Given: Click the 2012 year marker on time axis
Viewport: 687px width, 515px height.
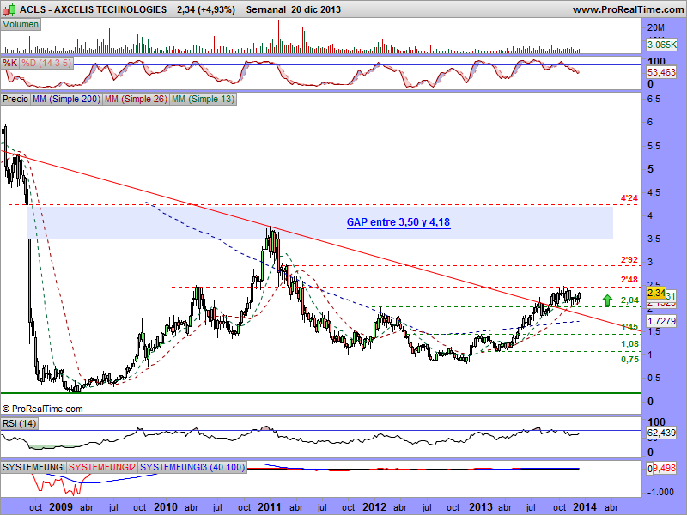Looking at the screenshot, I should (x=374, y=507).
